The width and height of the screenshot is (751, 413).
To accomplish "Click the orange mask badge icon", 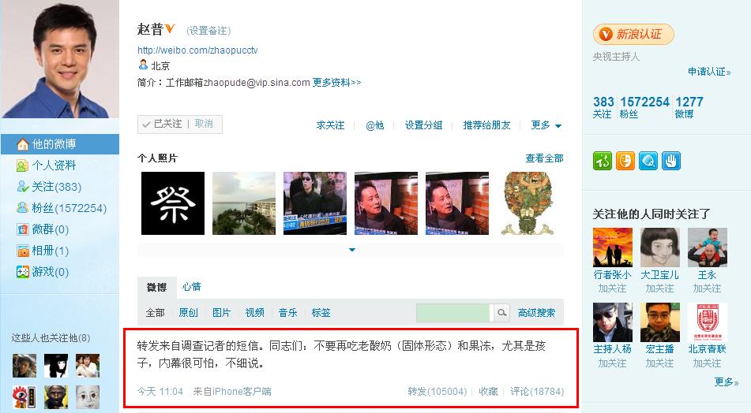I will 625,161.
